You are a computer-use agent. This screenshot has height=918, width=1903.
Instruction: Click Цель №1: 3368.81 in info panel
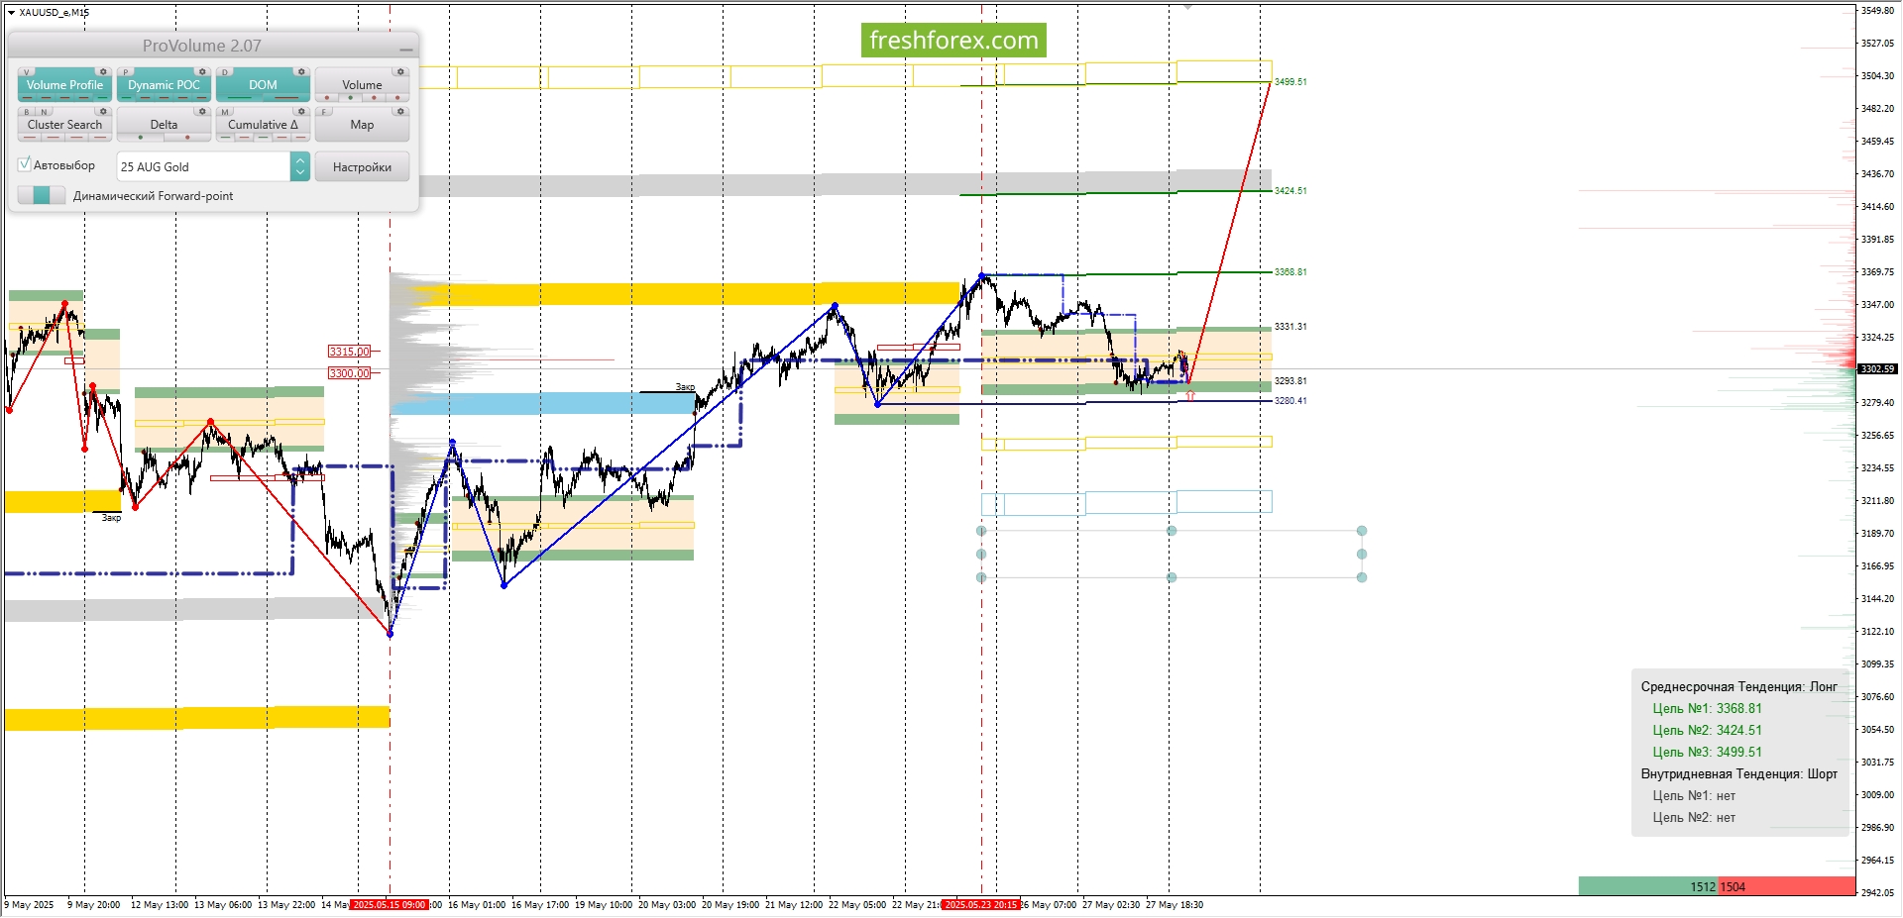(1707, 708)
